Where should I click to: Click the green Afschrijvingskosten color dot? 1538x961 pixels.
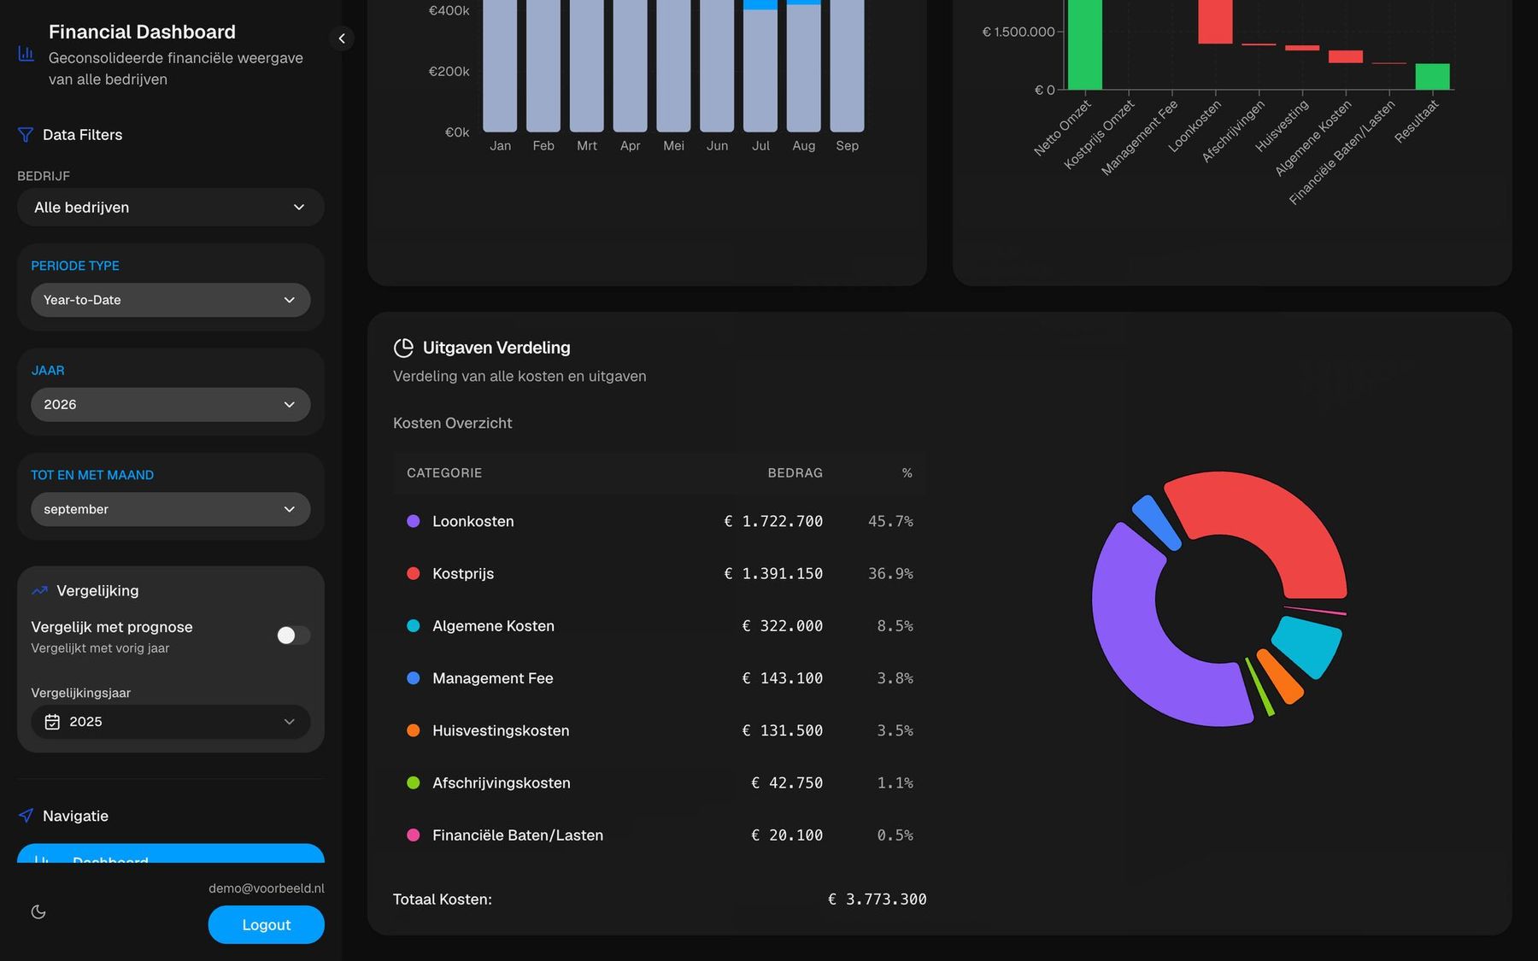tap(414, 782)
